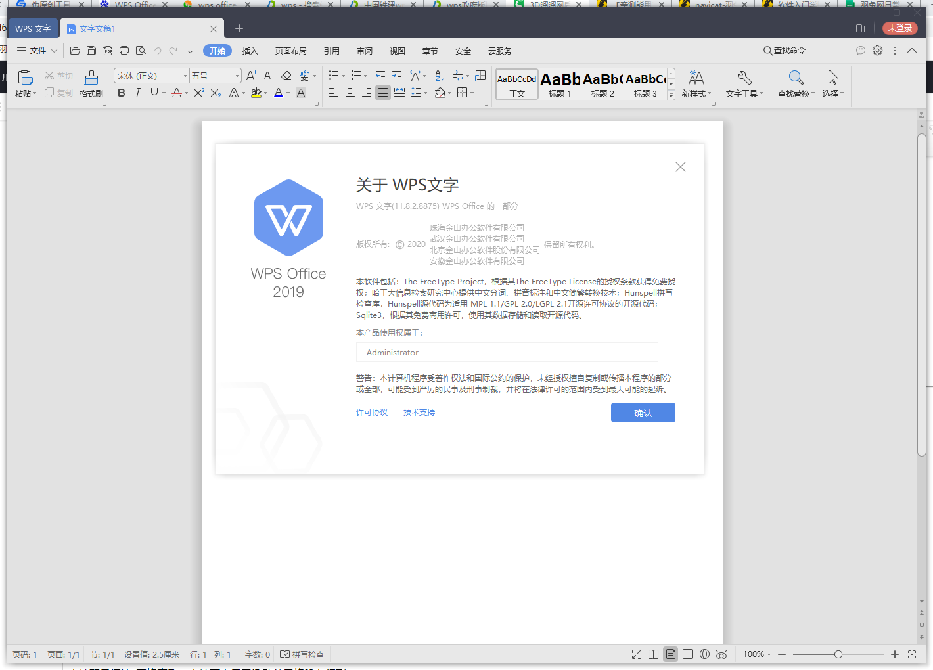Image resolution: width=933 pixels, height=670 pixels.
Task: Click the zoom slider handle
Action: pos(838,654)
